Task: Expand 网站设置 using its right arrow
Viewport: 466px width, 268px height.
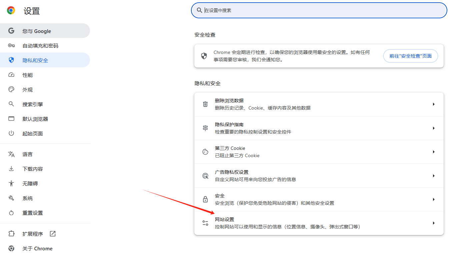Action: 434,223
